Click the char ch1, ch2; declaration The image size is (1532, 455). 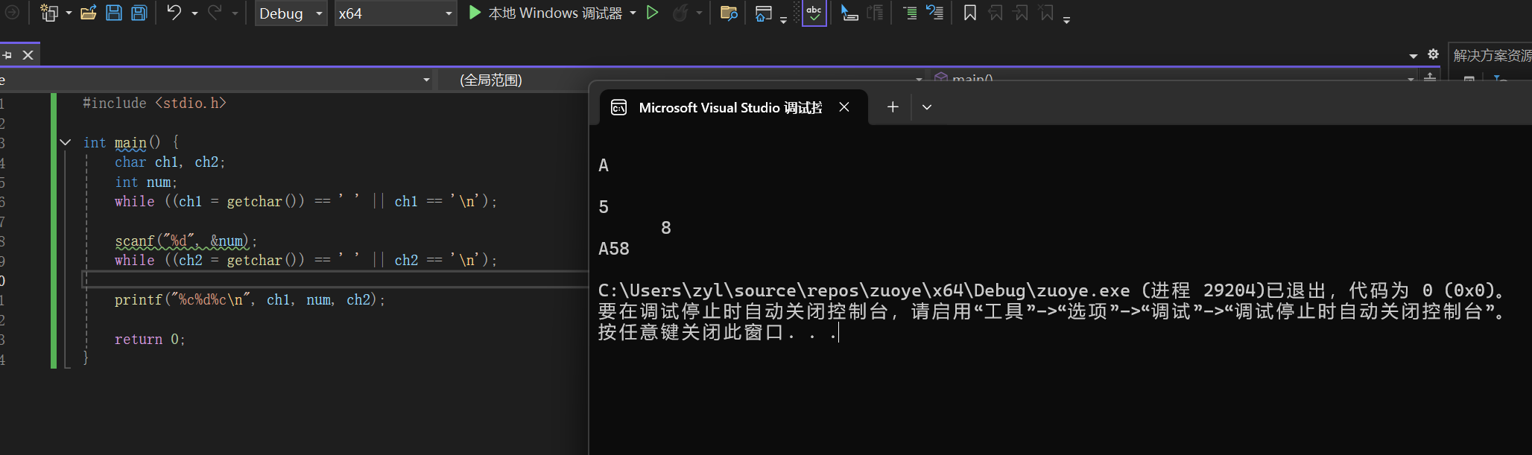170,162
